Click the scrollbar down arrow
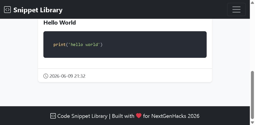The width and height of the screenshot is (255, 125). pyautogui.click(x=252, y=122)
